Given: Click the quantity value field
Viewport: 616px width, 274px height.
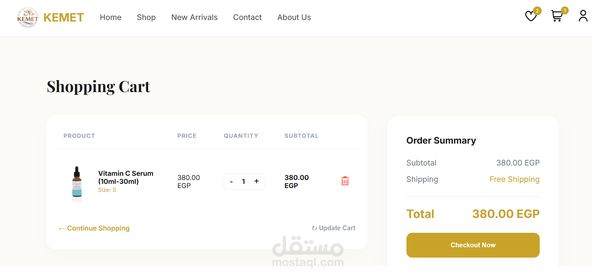Looking at the screenshot, I should [244, 182].
